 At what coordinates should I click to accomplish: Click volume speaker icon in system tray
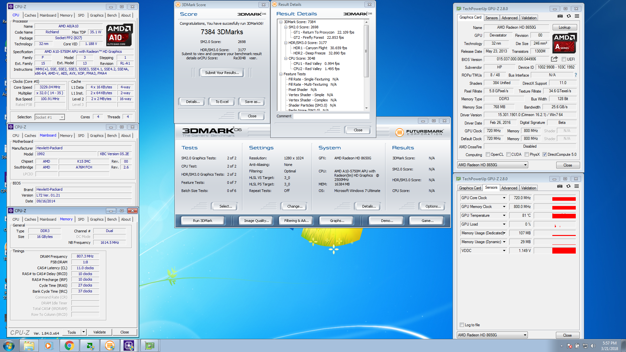click(593, 346)
